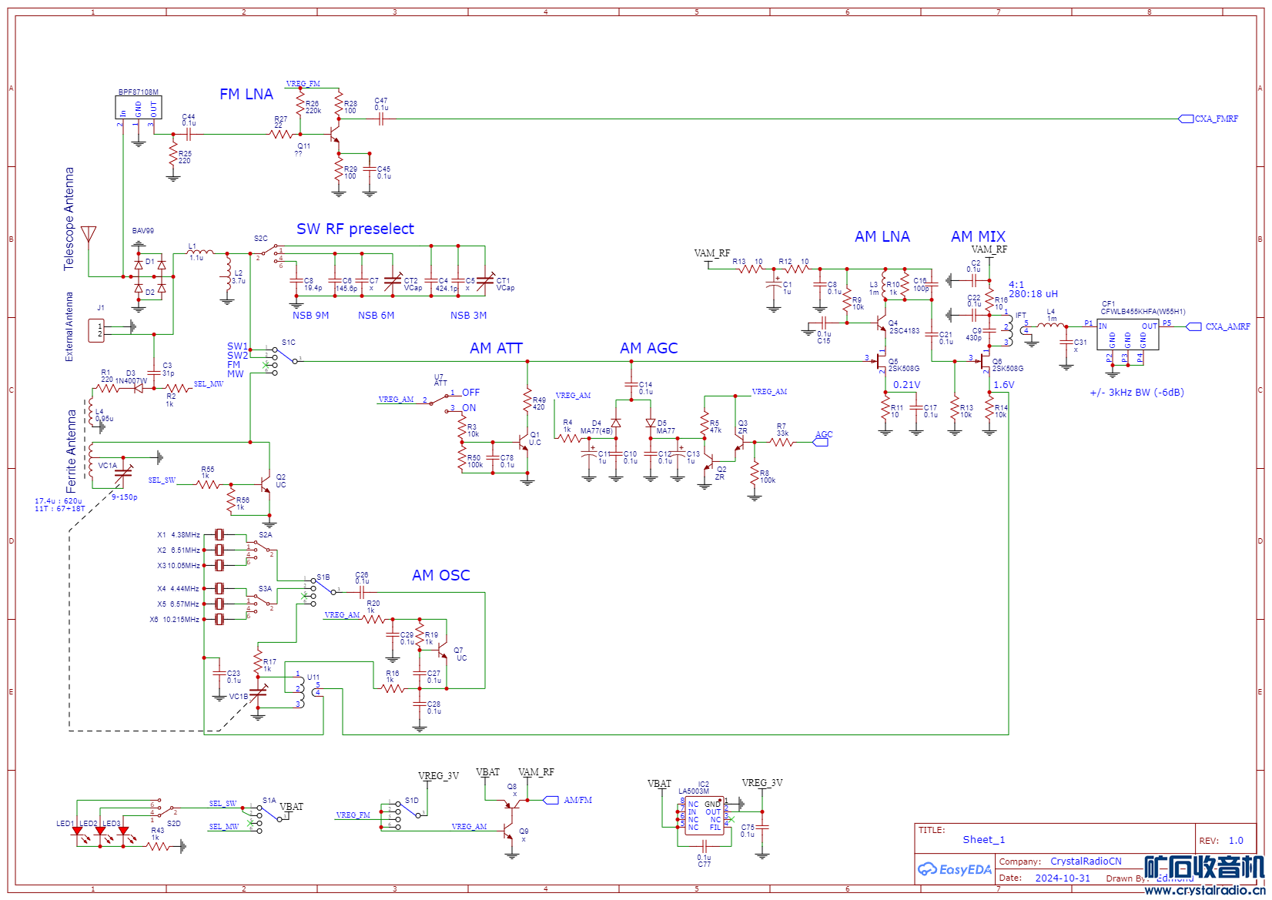Select the LED2 diode symbol

[101, 833]
